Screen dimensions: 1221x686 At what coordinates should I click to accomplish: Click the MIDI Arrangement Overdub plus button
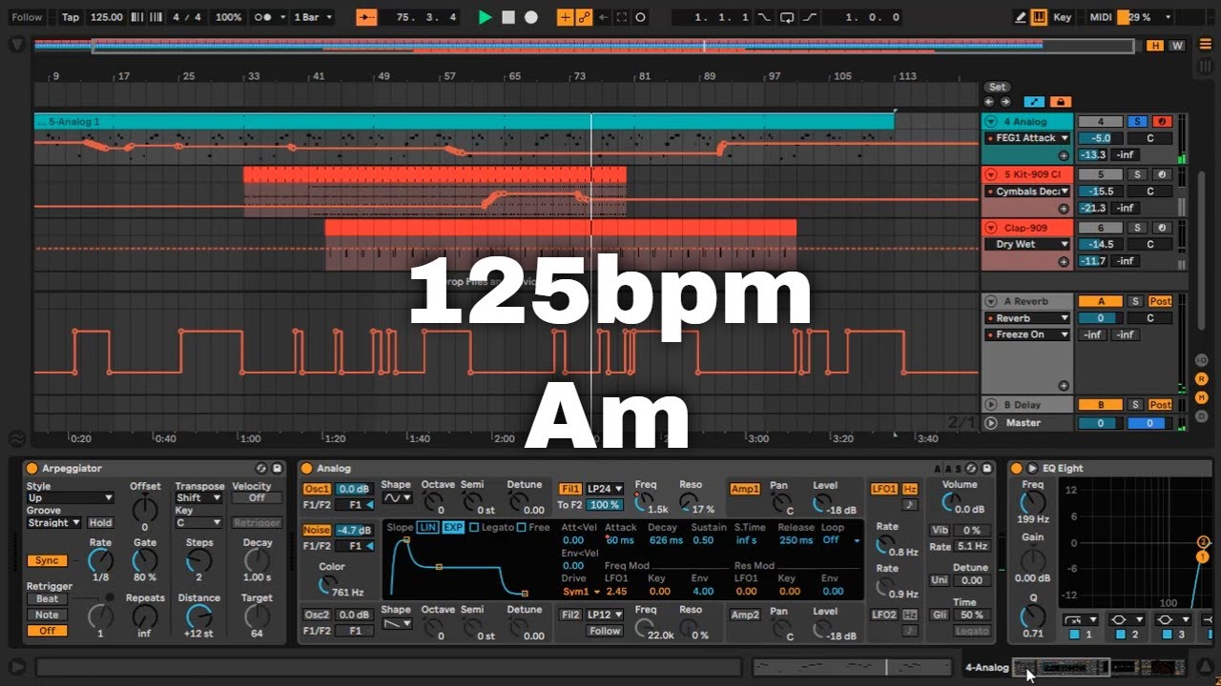click(566, 17)
